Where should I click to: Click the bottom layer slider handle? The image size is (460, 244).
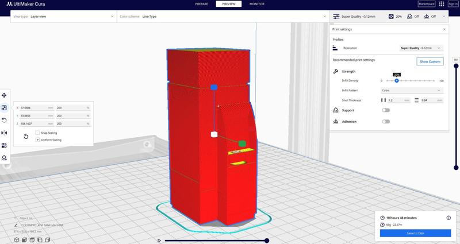[456, 168]
